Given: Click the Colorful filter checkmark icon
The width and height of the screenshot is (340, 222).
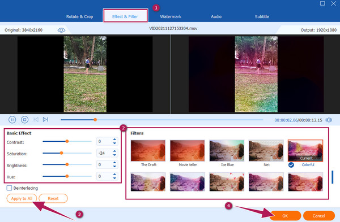Looking at the screenshot, I should (291, 165).
